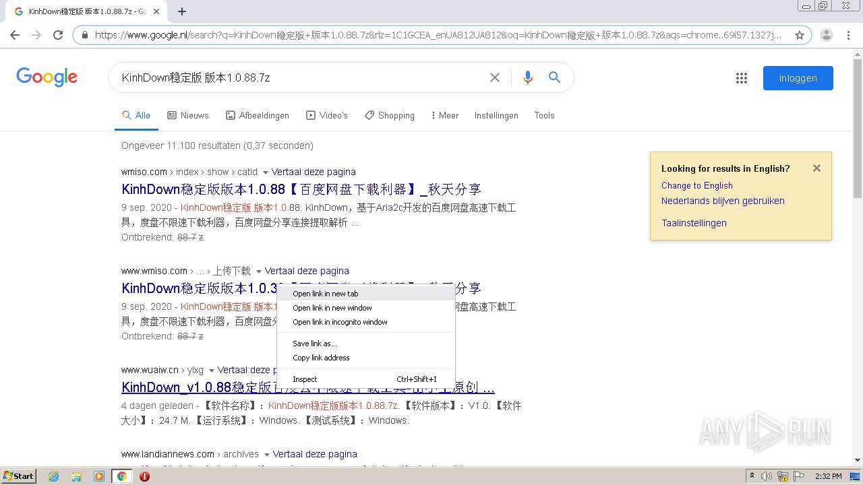This screenshot has height=485, width=863.
Task: Click Vertaal deze pagina for wmiso.com index
Action: click(x=314, y=172)
